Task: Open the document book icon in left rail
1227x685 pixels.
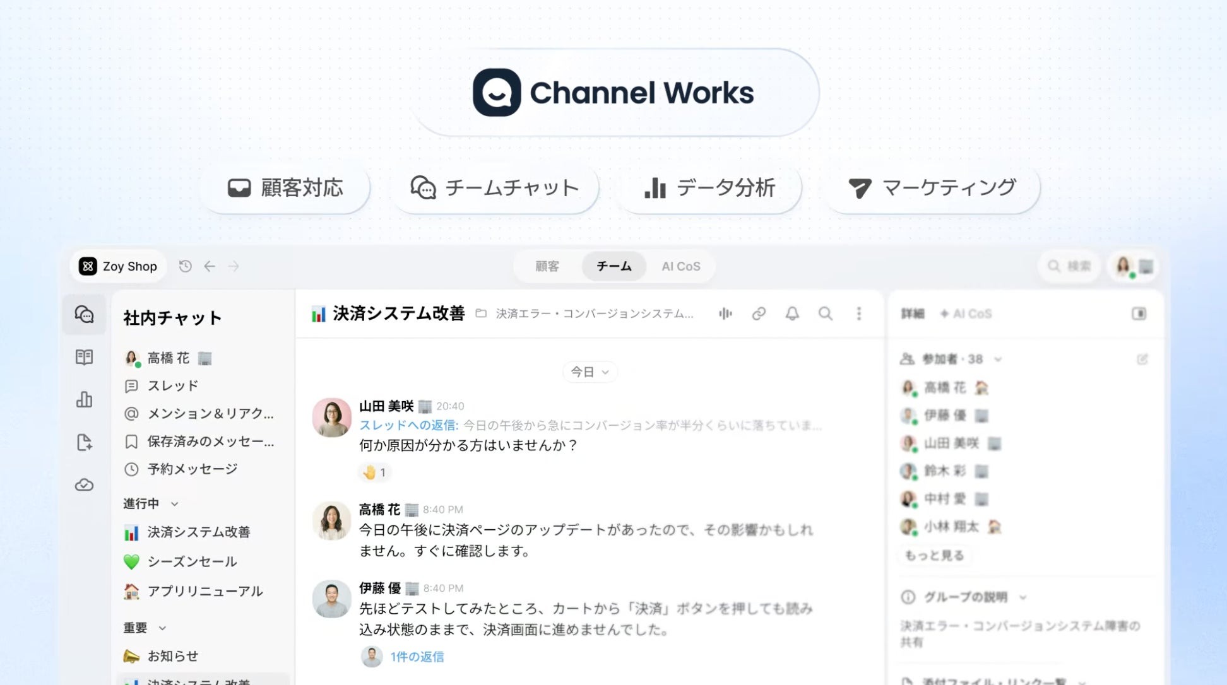Action: [84, 357]
